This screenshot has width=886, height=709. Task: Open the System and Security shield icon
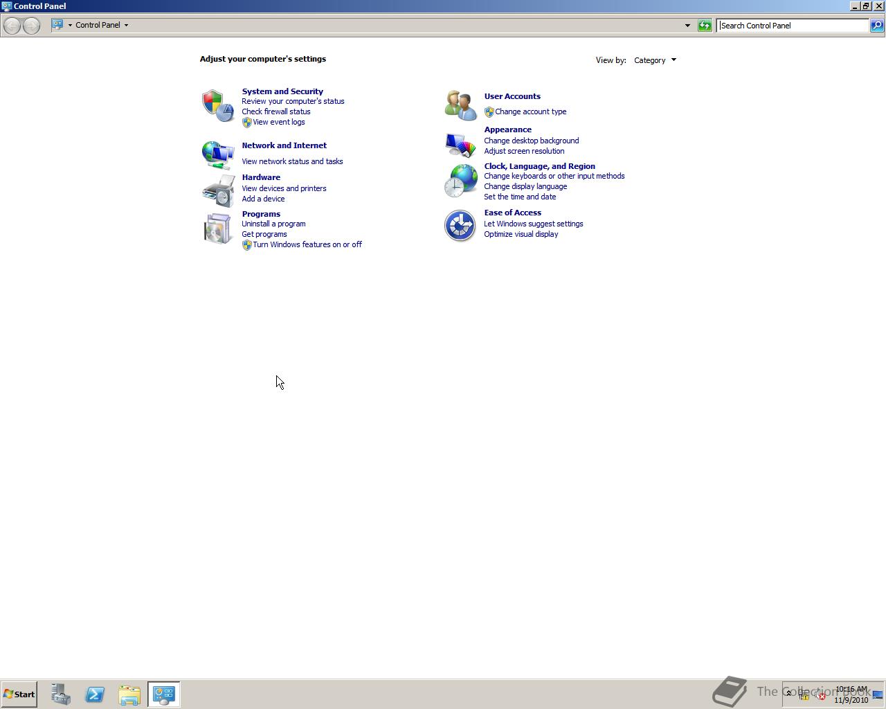coord(218,106)
